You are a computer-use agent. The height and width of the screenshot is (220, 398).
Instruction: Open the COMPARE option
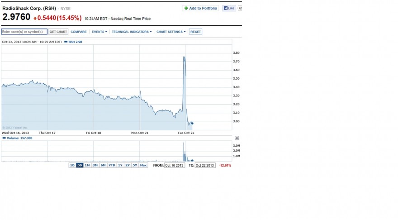coord(78,32)
